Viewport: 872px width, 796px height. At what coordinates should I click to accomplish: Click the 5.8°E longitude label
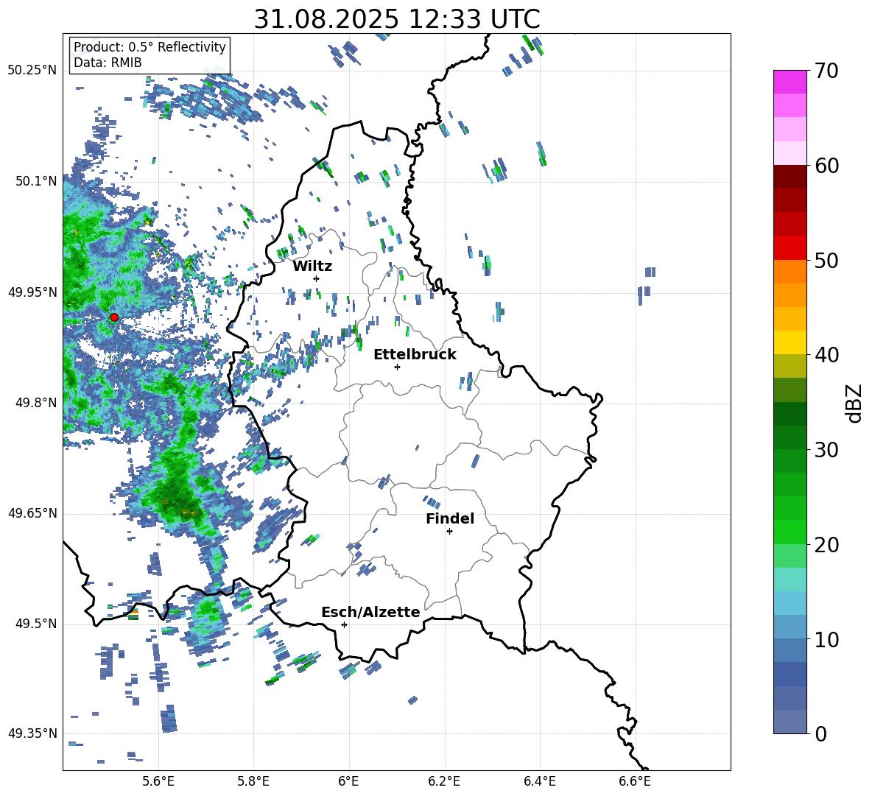[x=253, y=781]
